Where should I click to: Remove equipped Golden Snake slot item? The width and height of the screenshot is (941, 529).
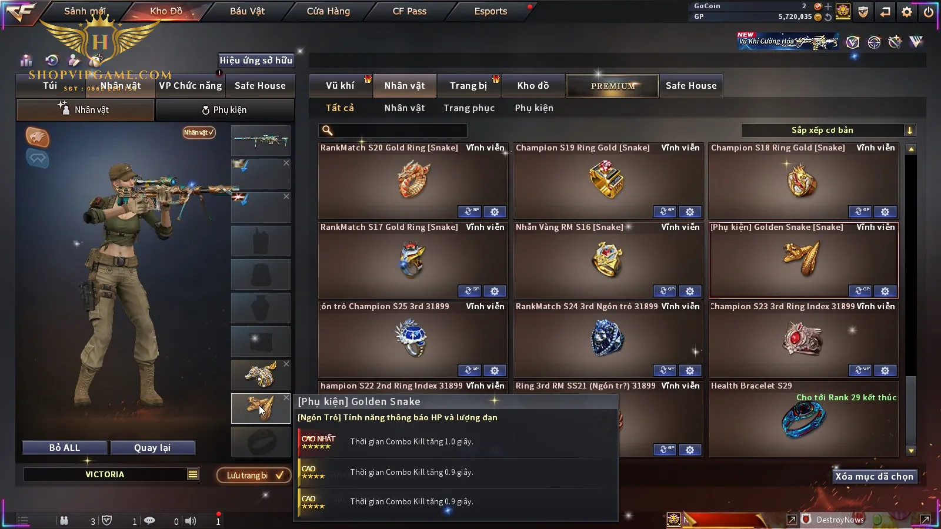(x=286, y=398)
